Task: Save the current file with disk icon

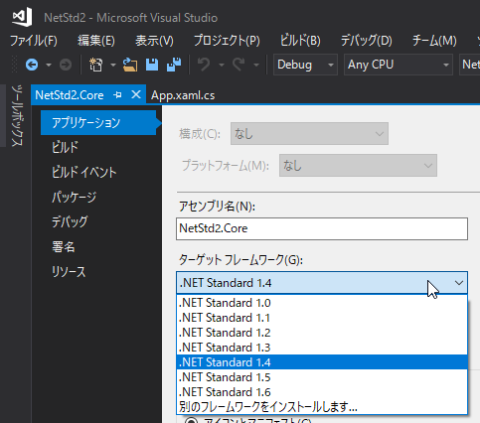Action: click(x=152, y=65)
